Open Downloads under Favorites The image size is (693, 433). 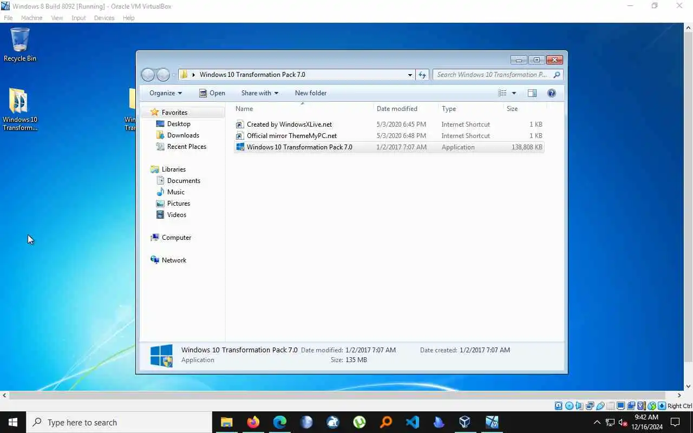point(183,135)
